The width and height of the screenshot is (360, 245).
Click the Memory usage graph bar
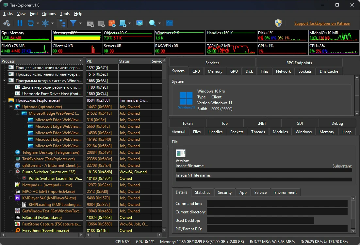click(77, 36)
